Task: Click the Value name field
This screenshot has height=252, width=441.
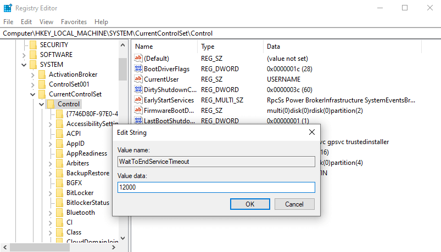Action: (x=216, y=162)
